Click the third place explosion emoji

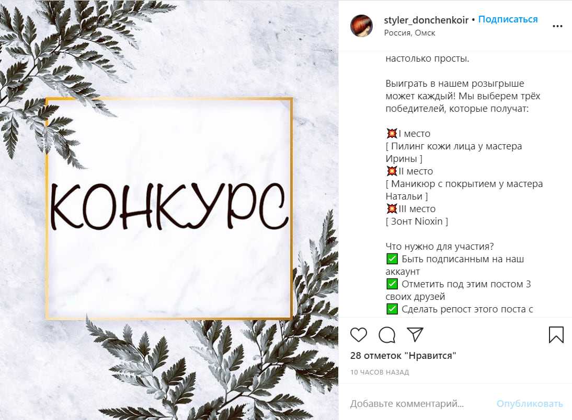[392, 208]
